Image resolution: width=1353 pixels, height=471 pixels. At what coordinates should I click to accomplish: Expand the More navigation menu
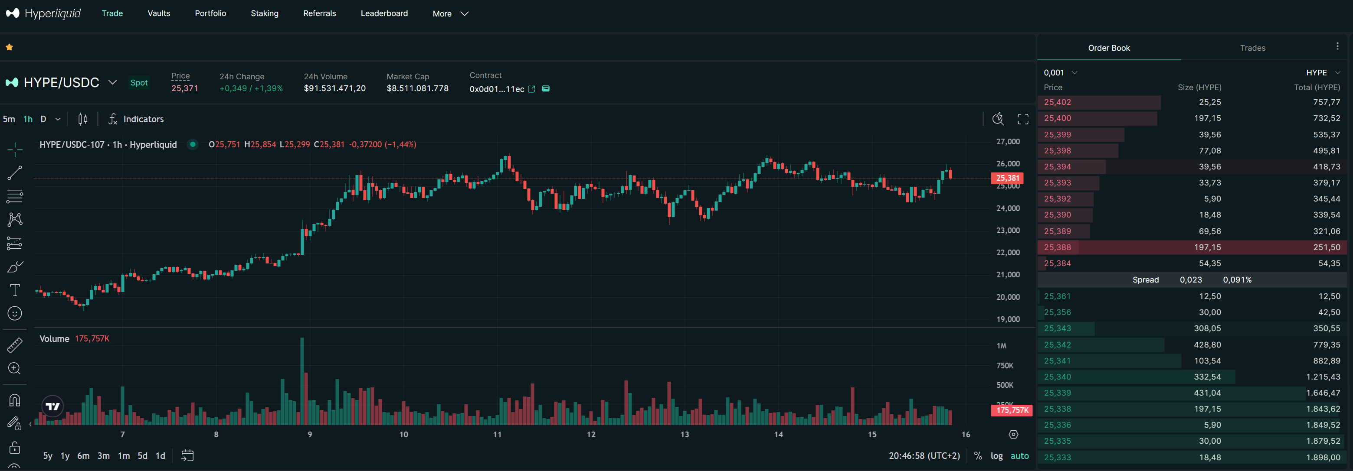click(450, 13)
